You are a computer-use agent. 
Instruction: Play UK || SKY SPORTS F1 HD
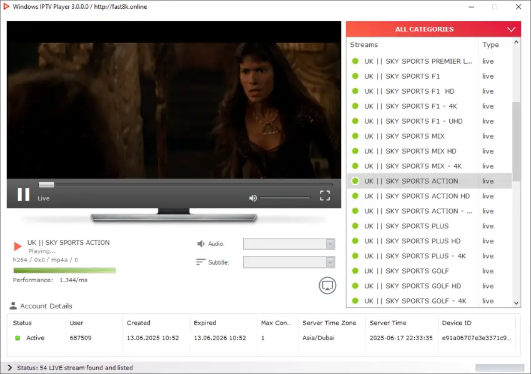(429, 91)
